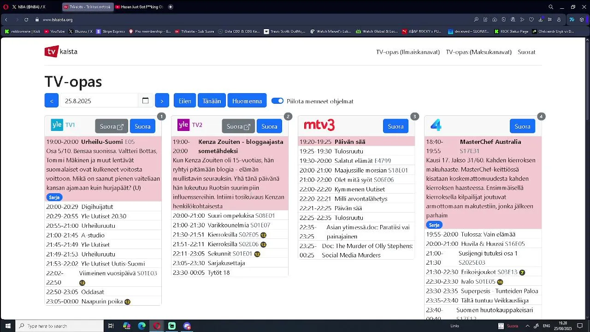The width and height of the screenshot is (590, 332).
Task: Click the search tabs magnifier icon
Action: [x=551, y=7]
